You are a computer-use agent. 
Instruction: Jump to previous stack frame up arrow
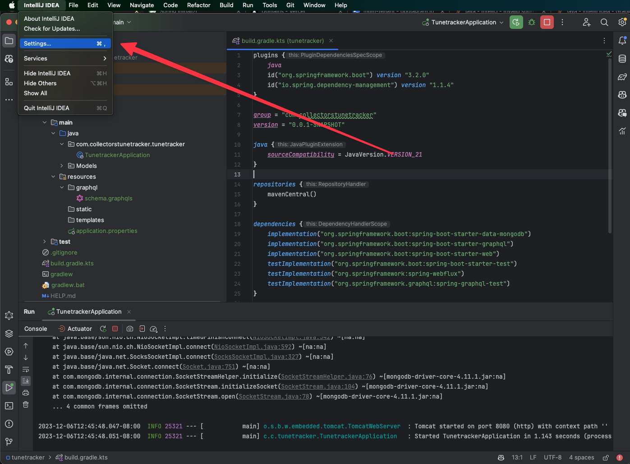point(26,346)
